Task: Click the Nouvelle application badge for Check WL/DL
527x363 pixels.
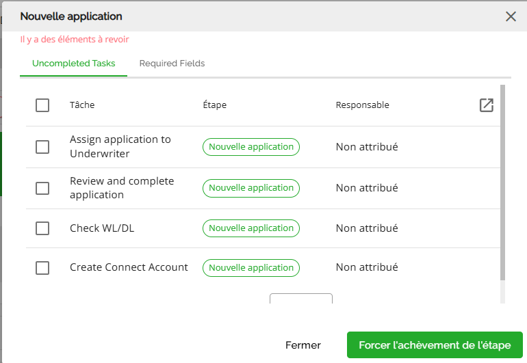Action: (x=251, y=228)
